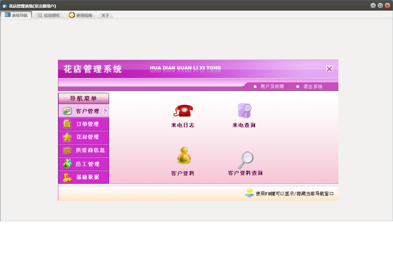Select 花材管理 star menu item
The height and width of the screenshot is (255, 393).
click(84, 137)
